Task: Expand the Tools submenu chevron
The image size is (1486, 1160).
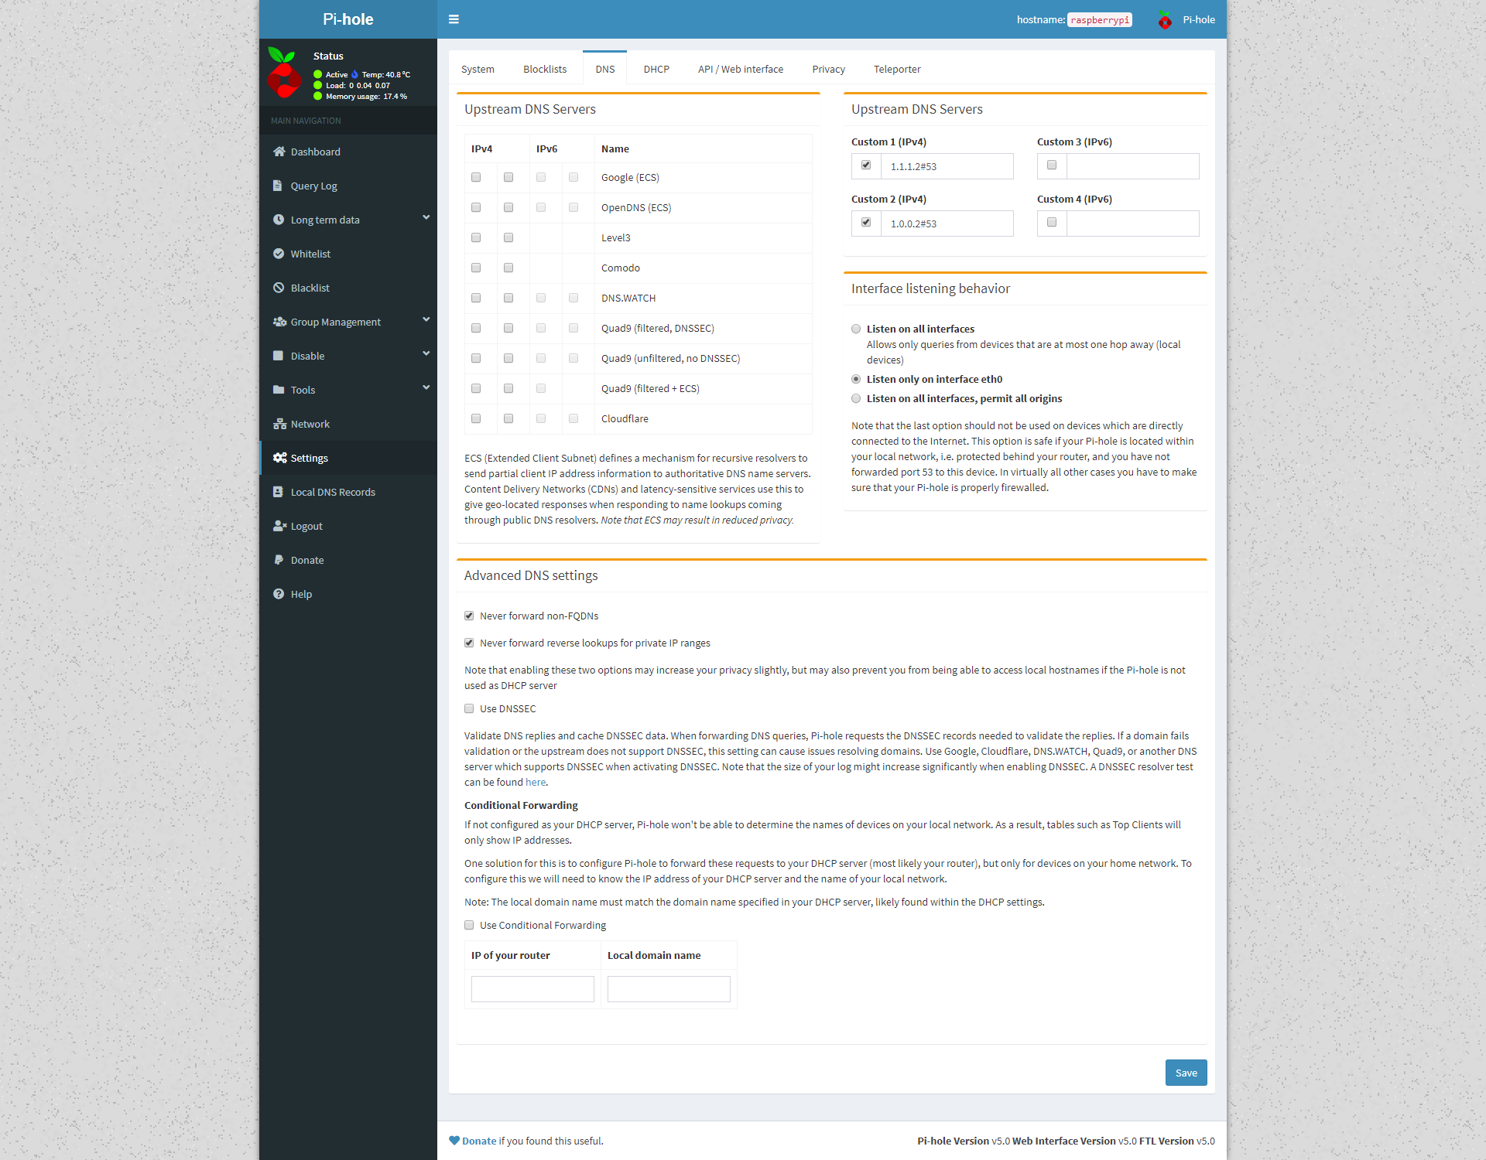Action: [x=426, y=387]
